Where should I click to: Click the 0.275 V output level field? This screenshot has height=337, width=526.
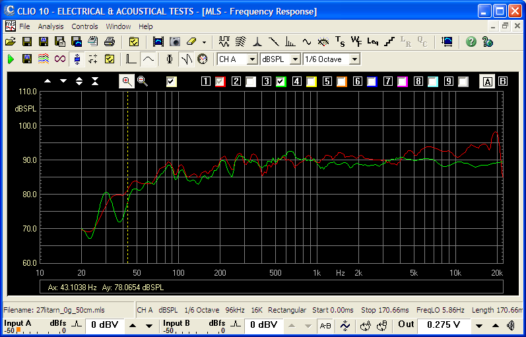pos(443,325)
